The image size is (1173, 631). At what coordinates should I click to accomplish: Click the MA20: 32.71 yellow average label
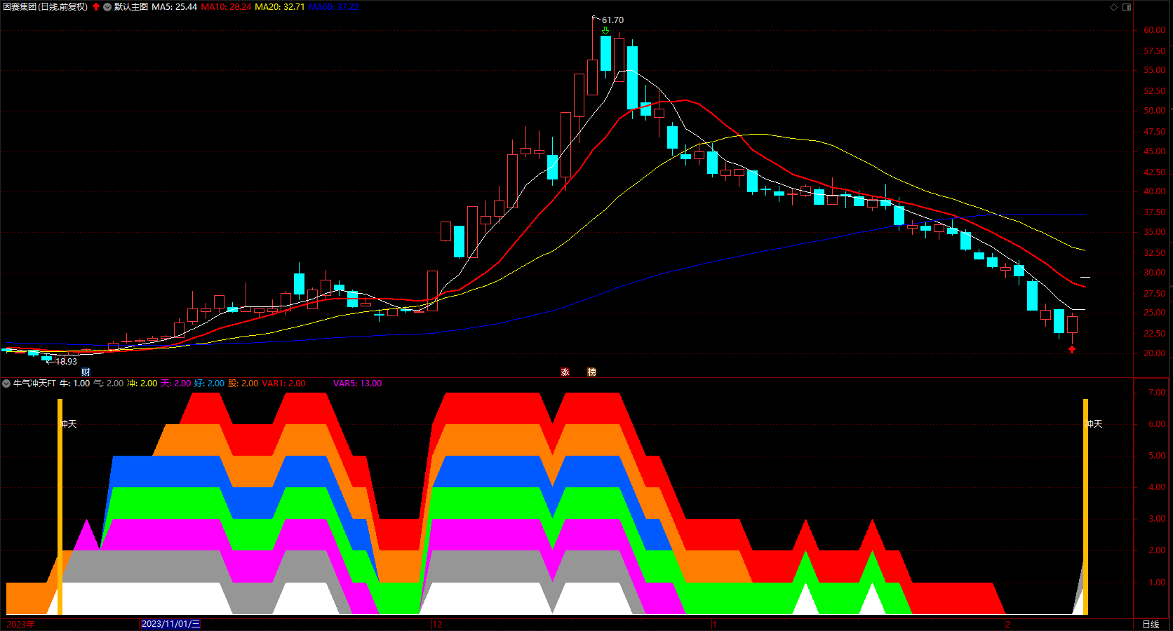(279, 7)
